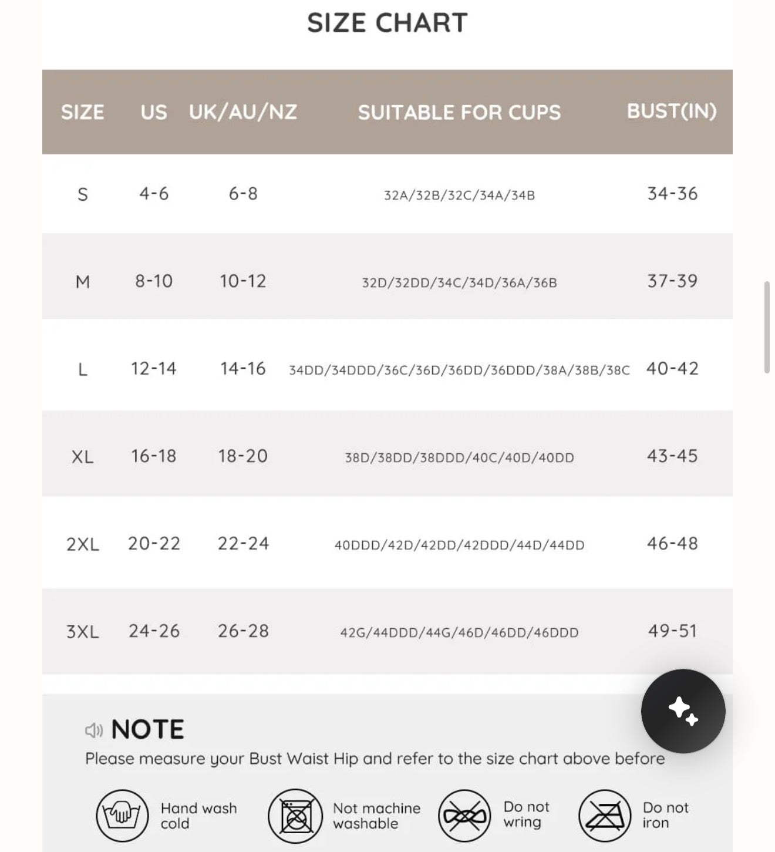Tap the floating sparkle assistant button
775x852 pixels.
click(683, 710)
